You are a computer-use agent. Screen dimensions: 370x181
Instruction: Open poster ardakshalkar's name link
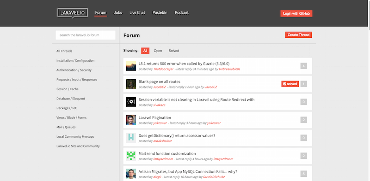[x=163, y=141]
